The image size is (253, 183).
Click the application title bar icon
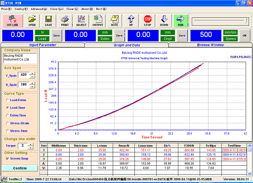[2, 3]
